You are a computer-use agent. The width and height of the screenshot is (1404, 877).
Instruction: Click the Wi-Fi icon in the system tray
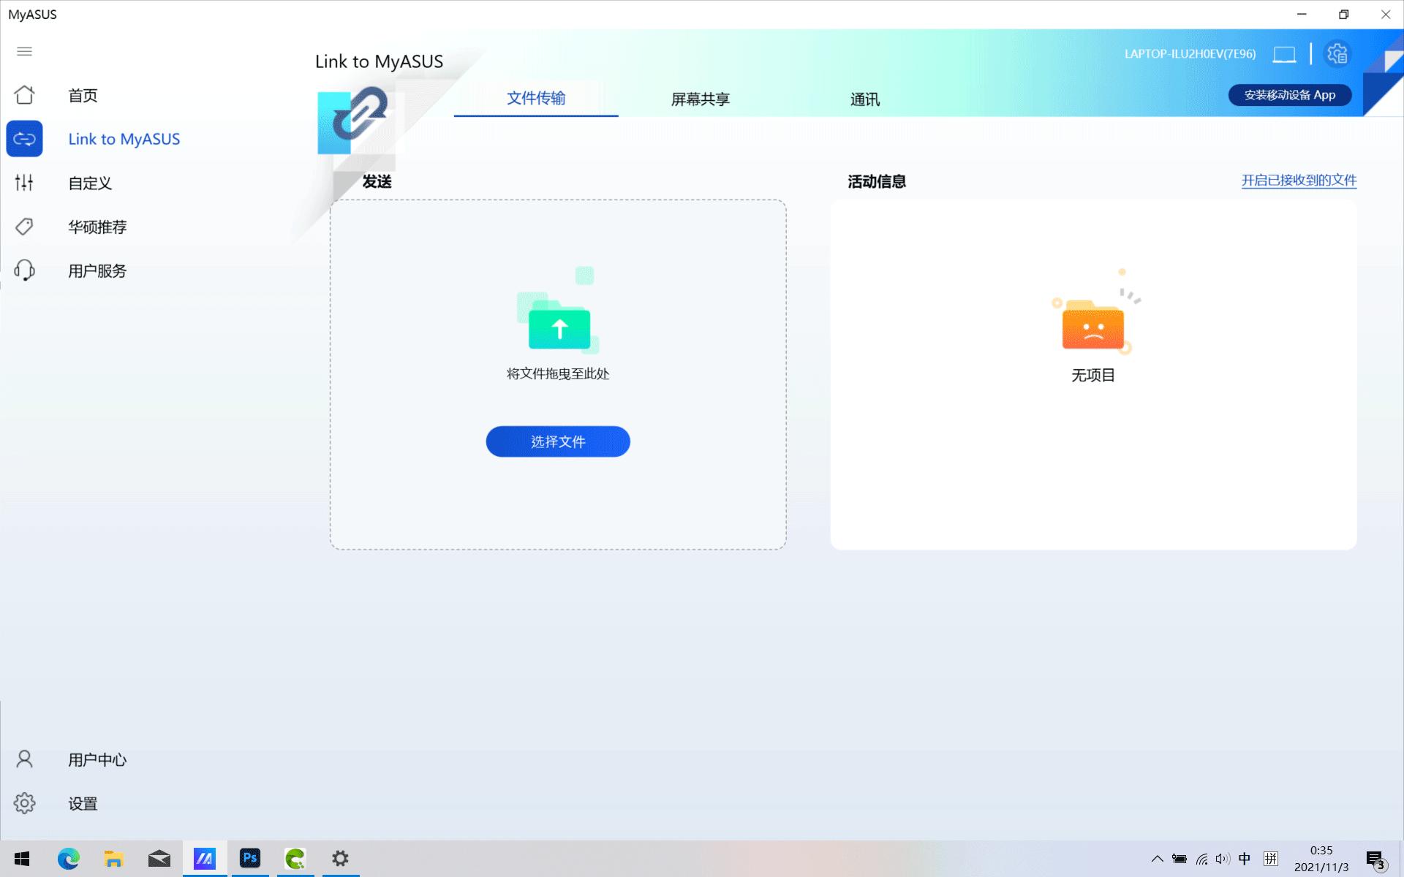(1201, 858)
